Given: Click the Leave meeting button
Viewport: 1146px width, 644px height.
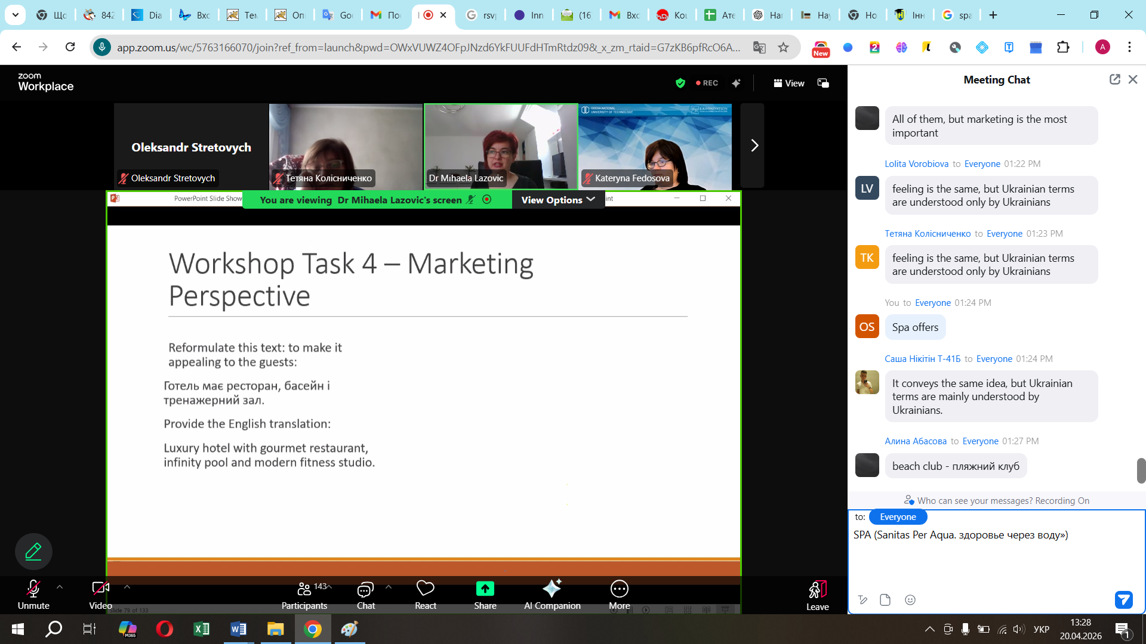Looking at the screenshot, I should point(817,594).
